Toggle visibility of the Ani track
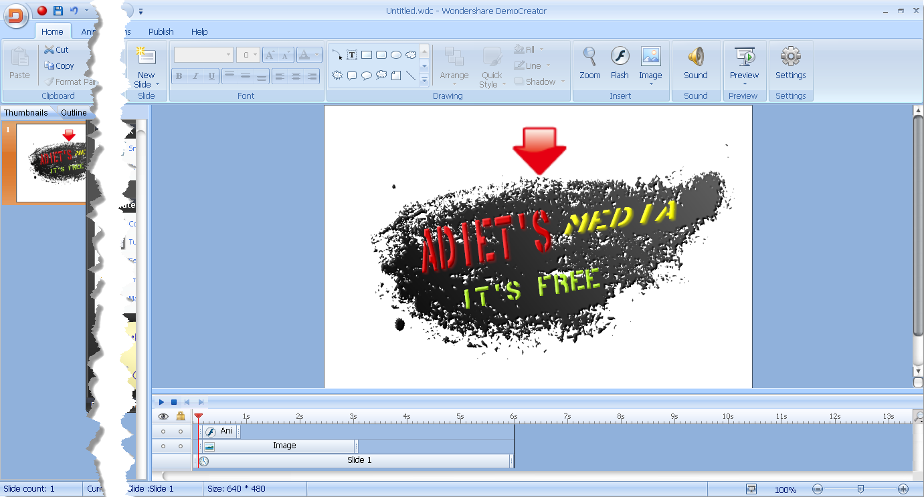 click(163, 432)
